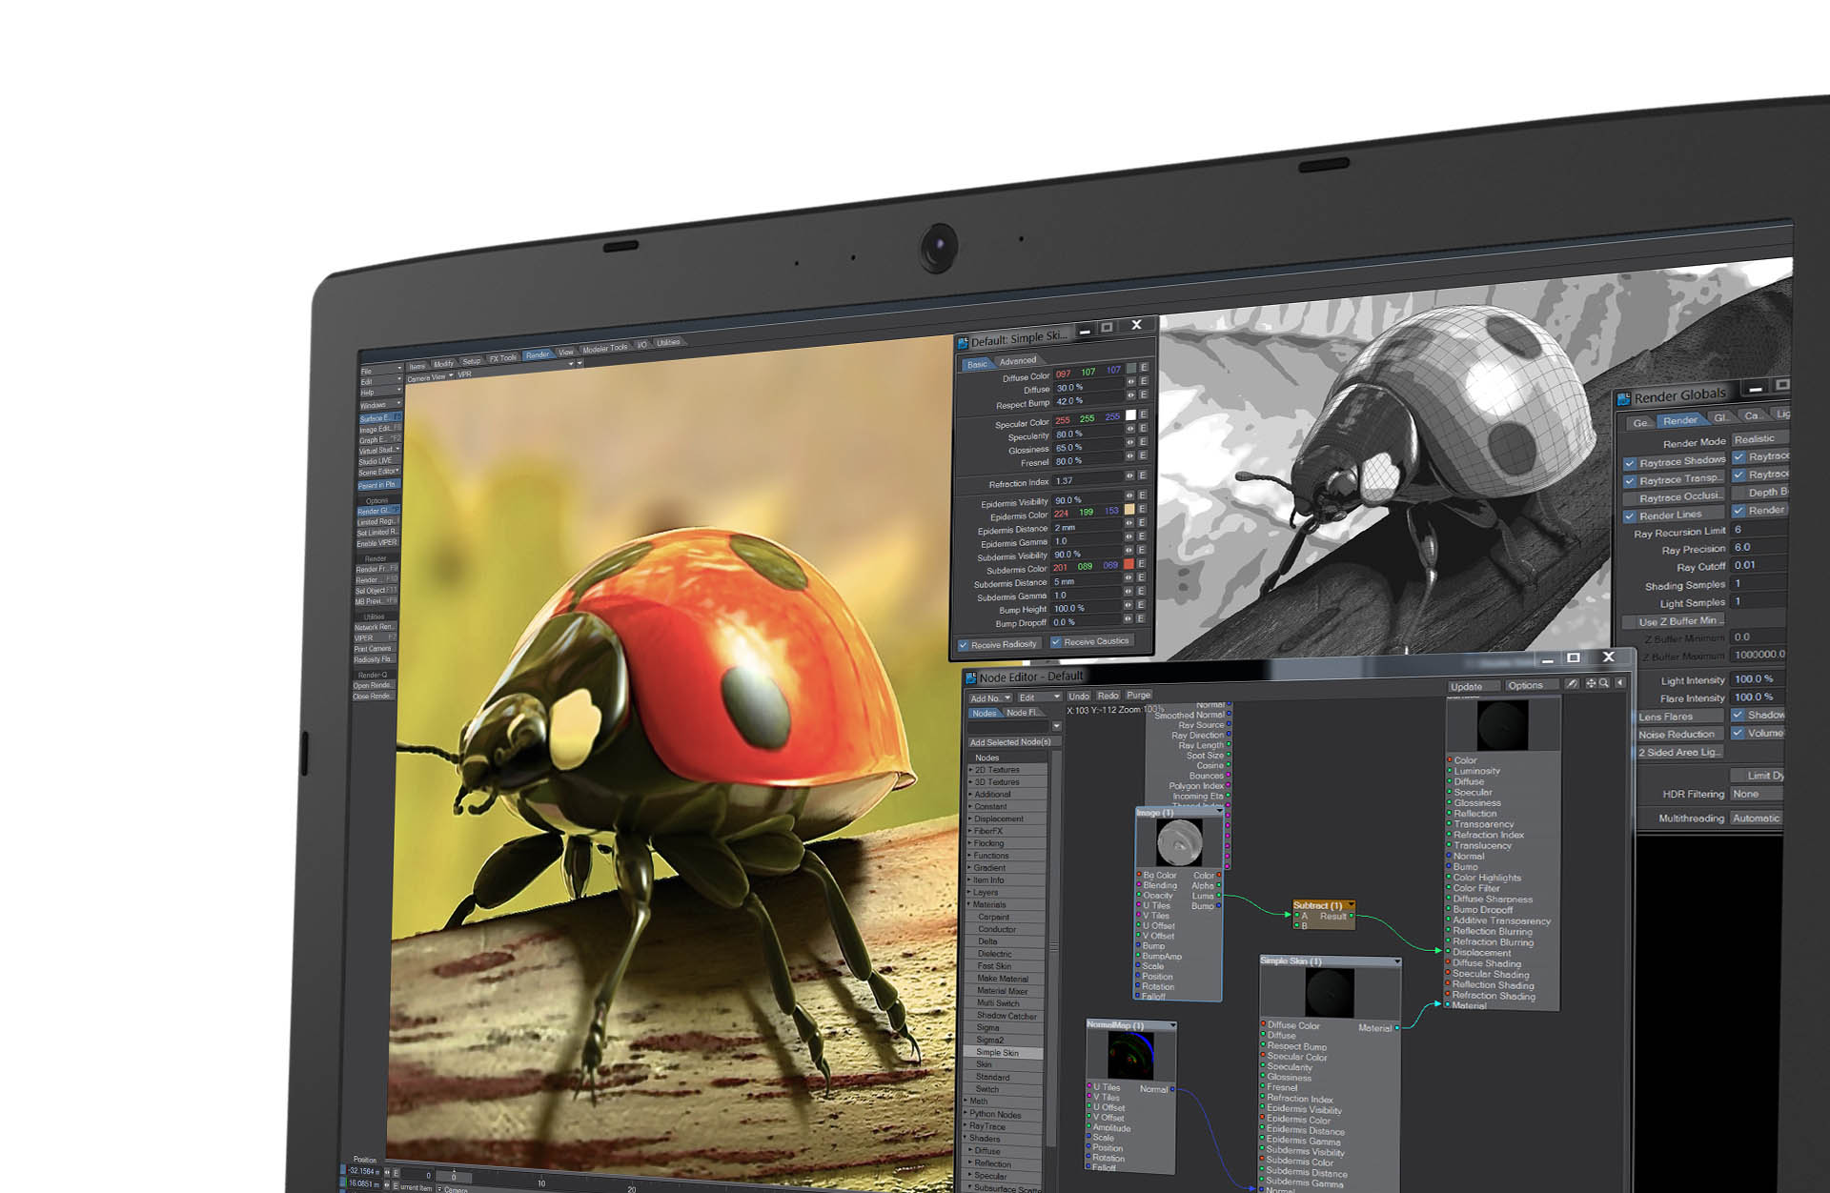Click the Undo button in Node Editor
This screenshot has height=1193, width=1830.
tap(1079, 697)
